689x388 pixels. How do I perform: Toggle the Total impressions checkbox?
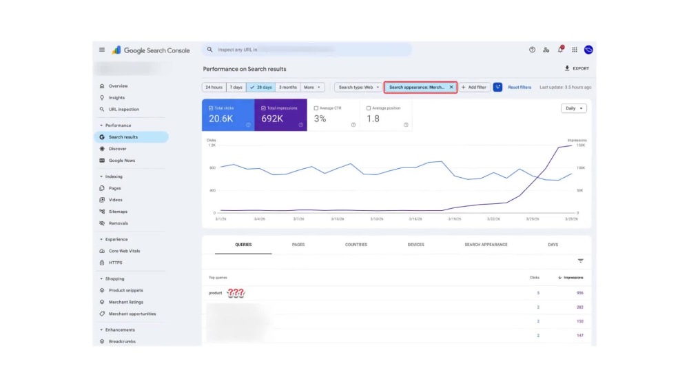coord(263,108)
